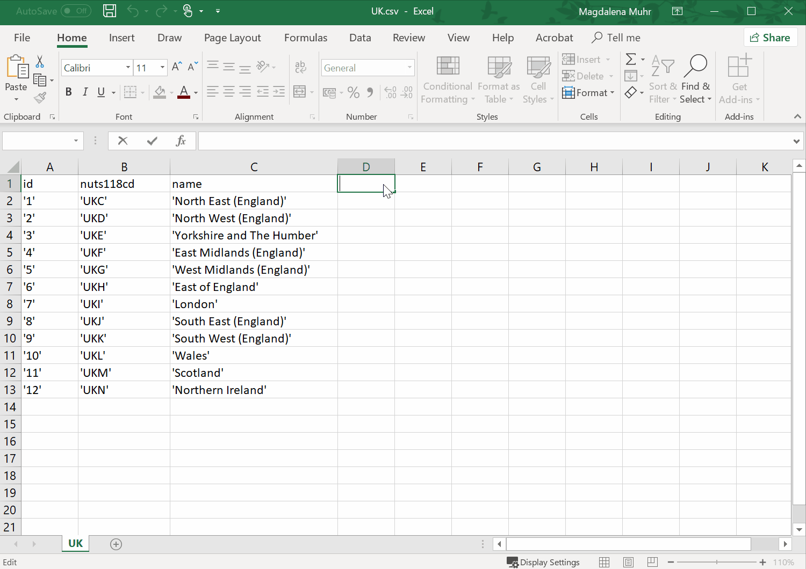Open the Cell Styles dropdown
Image resolution: width=806 pixels, height=569 pixels.
tap(538, 80)
